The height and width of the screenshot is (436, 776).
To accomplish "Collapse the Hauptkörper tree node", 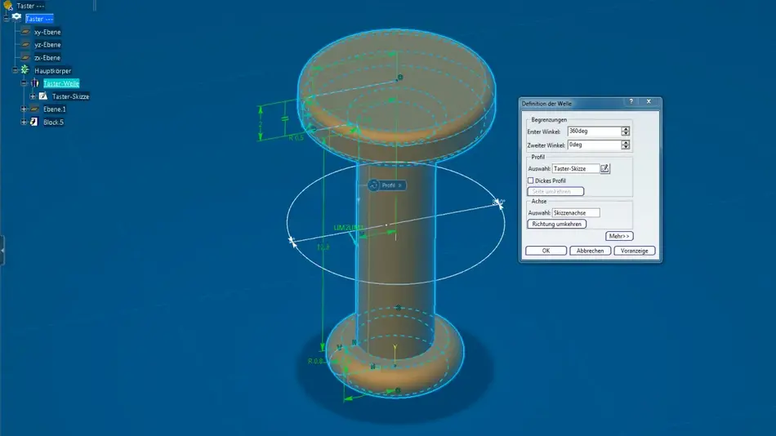I will pos(15,71).
